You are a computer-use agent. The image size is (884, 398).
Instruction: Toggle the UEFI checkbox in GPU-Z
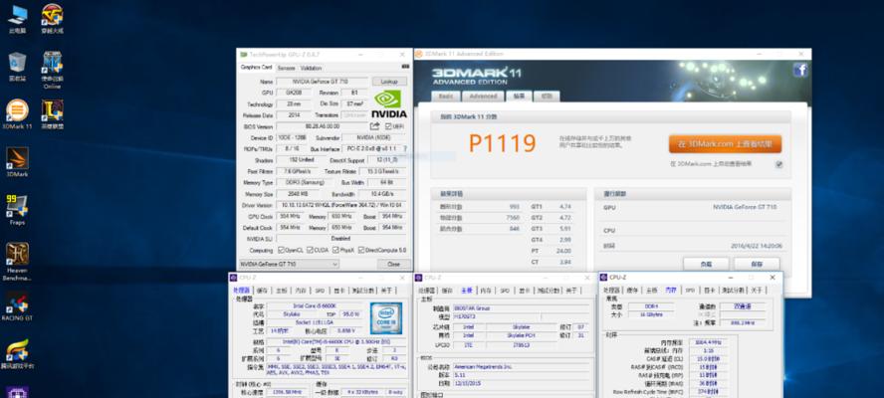[x=389, y=126]
